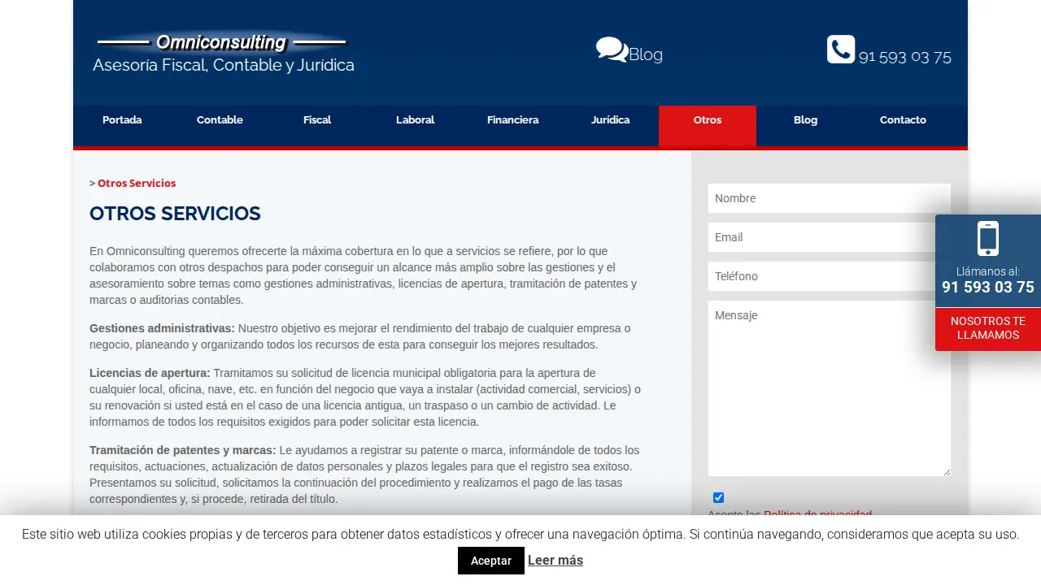Screen dimensions: 1041x585
Task: Focus the Email input field
Action: [830, 237]
